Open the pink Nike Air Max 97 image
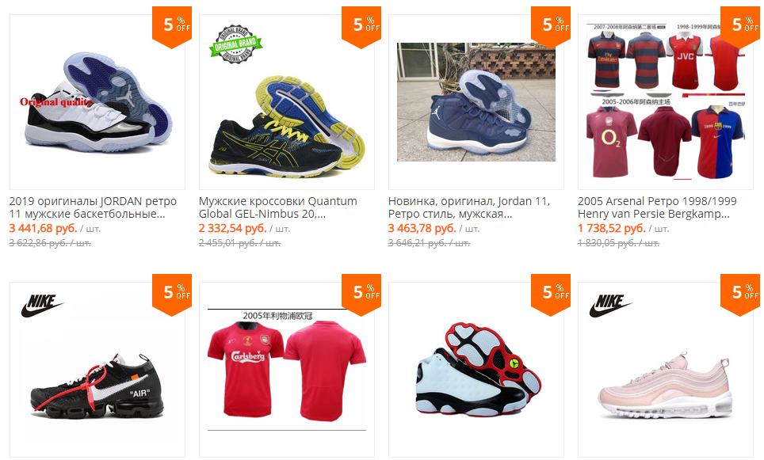 coord(666,370)
